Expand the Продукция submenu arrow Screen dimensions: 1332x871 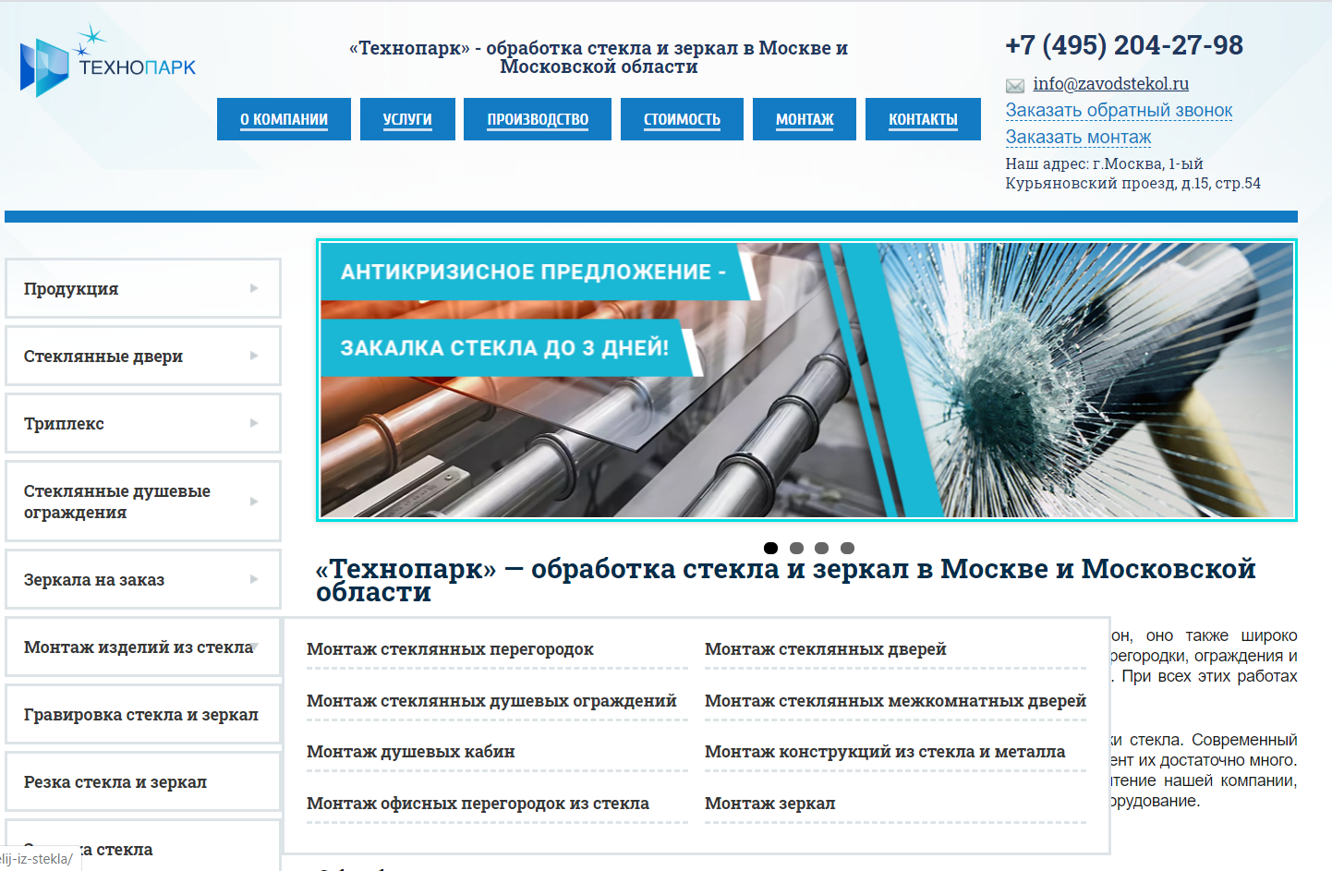pyautogui.click(x=255, y=288)
